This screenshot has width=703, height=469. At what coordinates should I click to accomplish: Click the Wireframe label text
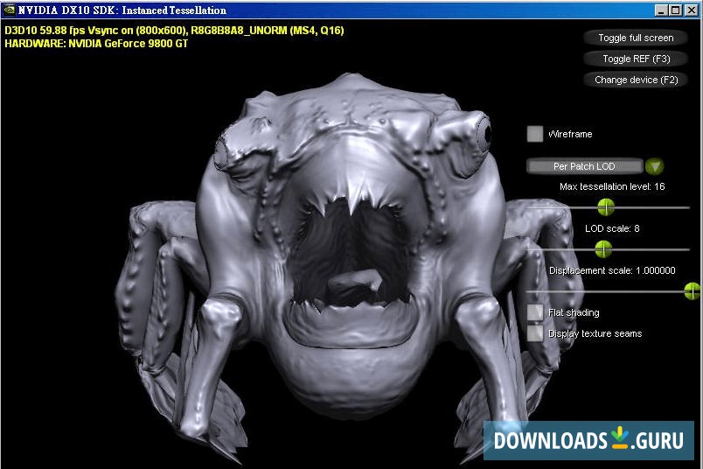click(570, 134)
